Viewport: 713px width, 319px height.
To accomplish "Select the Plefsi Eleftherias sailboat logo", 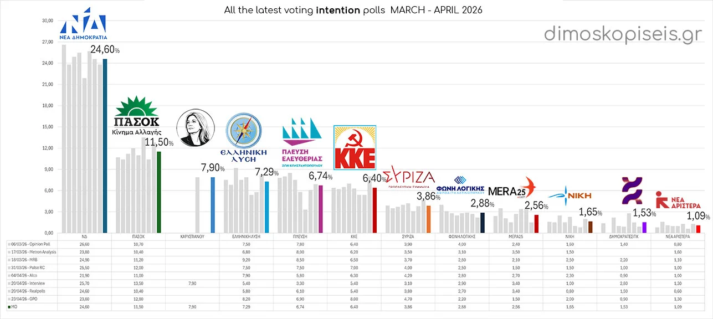I will tap(302, 132).
